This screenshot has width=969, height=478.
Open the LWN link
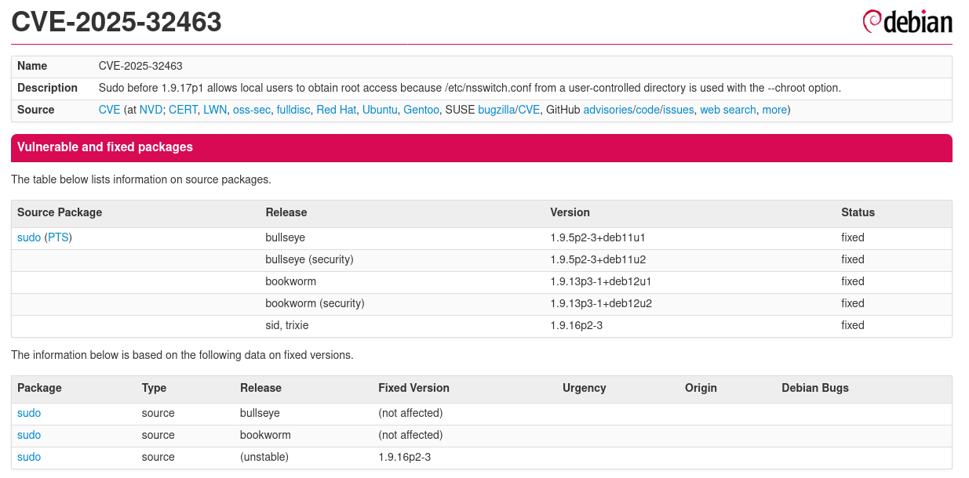coord(215,110)
